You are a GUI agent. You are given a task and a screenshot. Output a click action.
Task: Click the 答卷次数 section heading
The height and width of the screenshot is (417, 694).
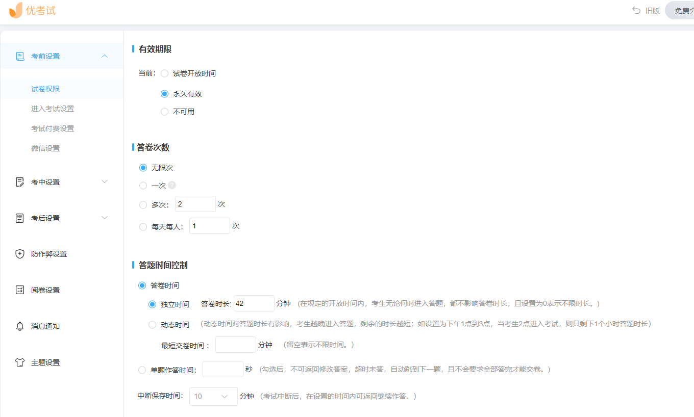tap(153, 147)
